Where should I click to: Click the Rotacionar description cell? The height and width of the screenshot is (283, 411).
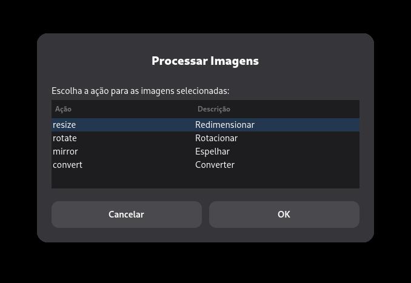pos(216,138)
